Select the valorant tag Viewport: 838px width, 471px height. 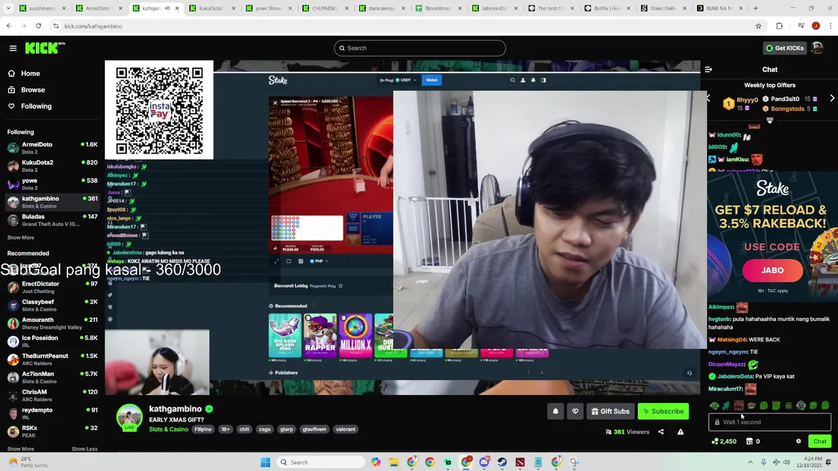coord(346,429)
